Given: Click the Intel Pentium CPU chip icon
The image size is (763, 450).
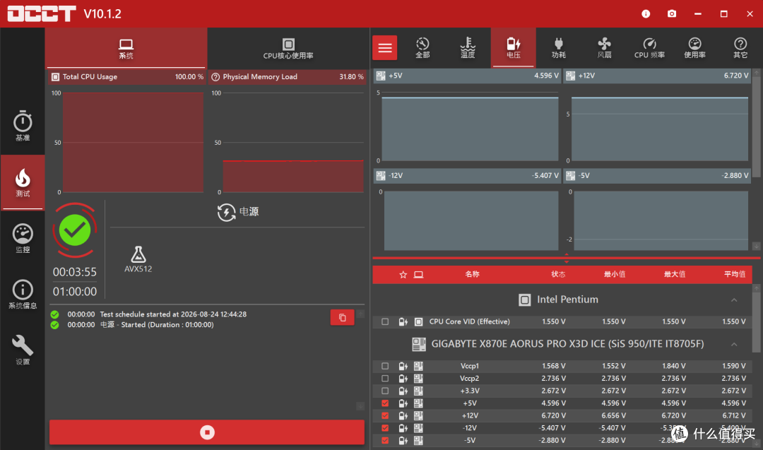Looking at the screenshot, I should click(x=524, y=300).
